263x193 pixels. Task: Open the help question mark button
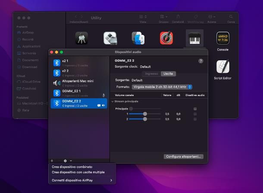tap(201, 61)
